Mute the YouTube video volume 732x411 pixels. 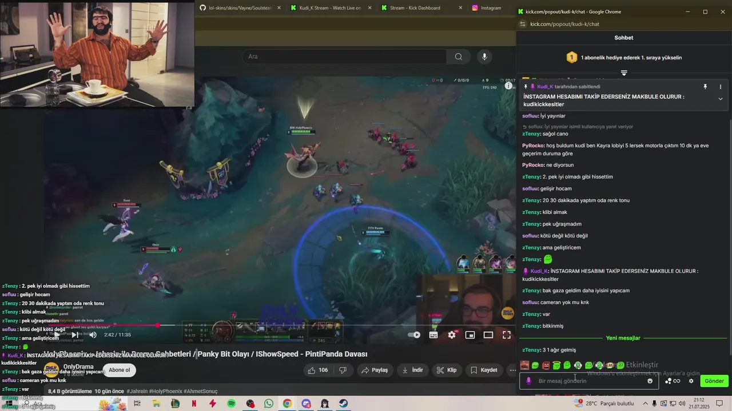pos(93,335)
